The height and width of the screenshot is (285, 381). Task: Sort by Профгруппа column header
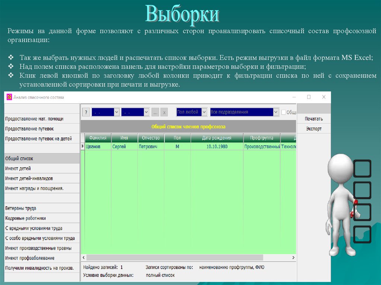tap(262, 138)
